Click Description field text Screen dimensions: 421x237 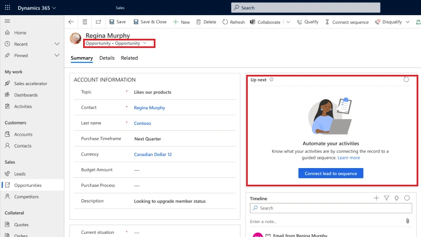tap(169, 201)
